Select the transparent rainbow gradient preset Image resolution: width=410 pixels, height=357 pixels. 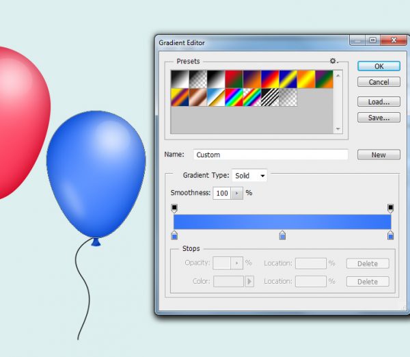click(x=252, y=97)
